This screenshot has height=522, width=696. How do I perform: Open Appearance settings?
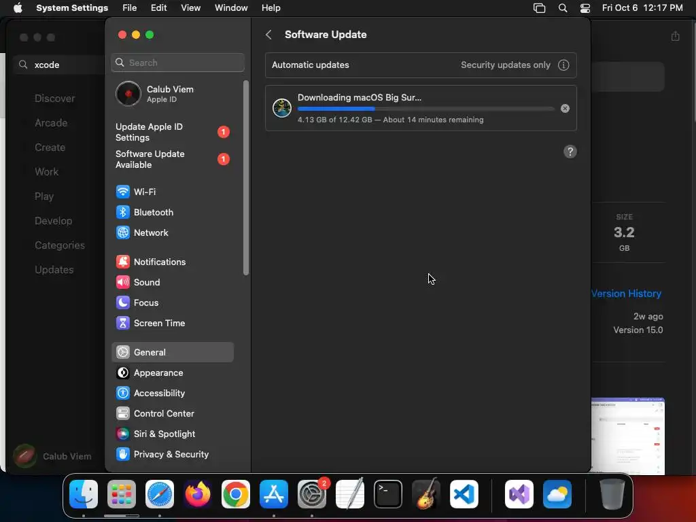[172, 373]
